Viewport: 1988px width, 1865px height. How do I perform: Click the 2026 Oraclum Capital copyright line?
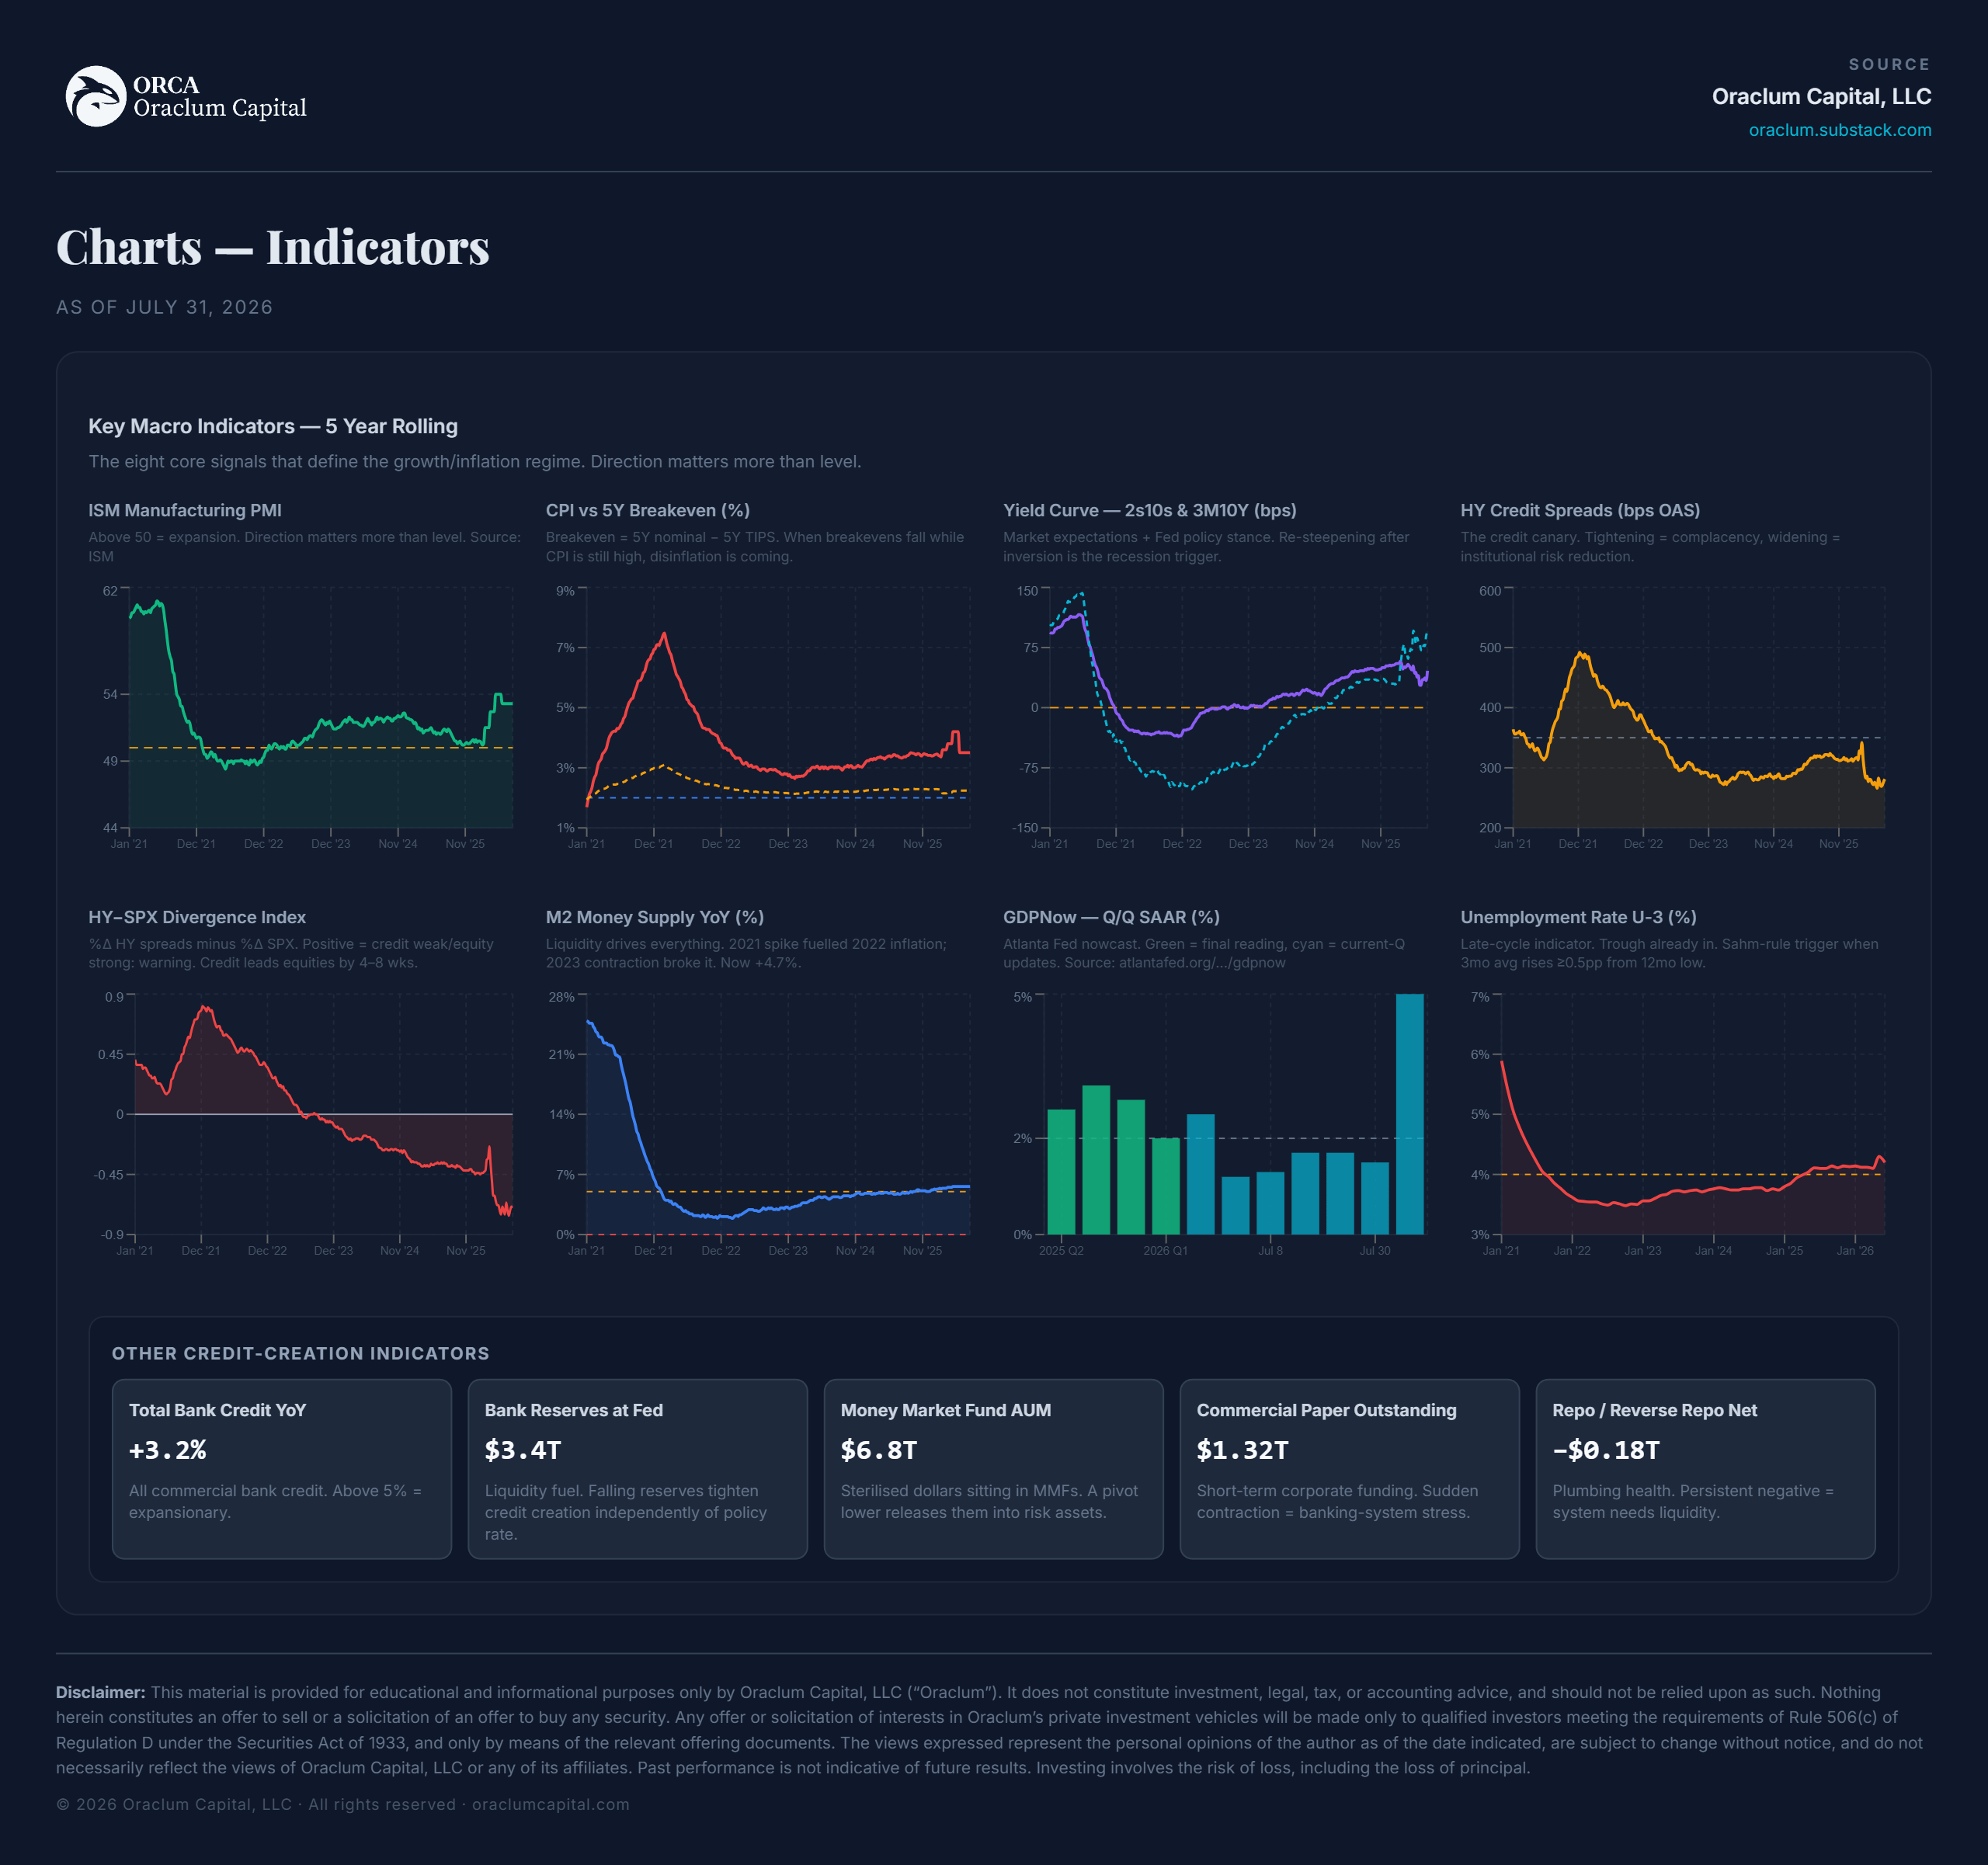pos(342,1804)
